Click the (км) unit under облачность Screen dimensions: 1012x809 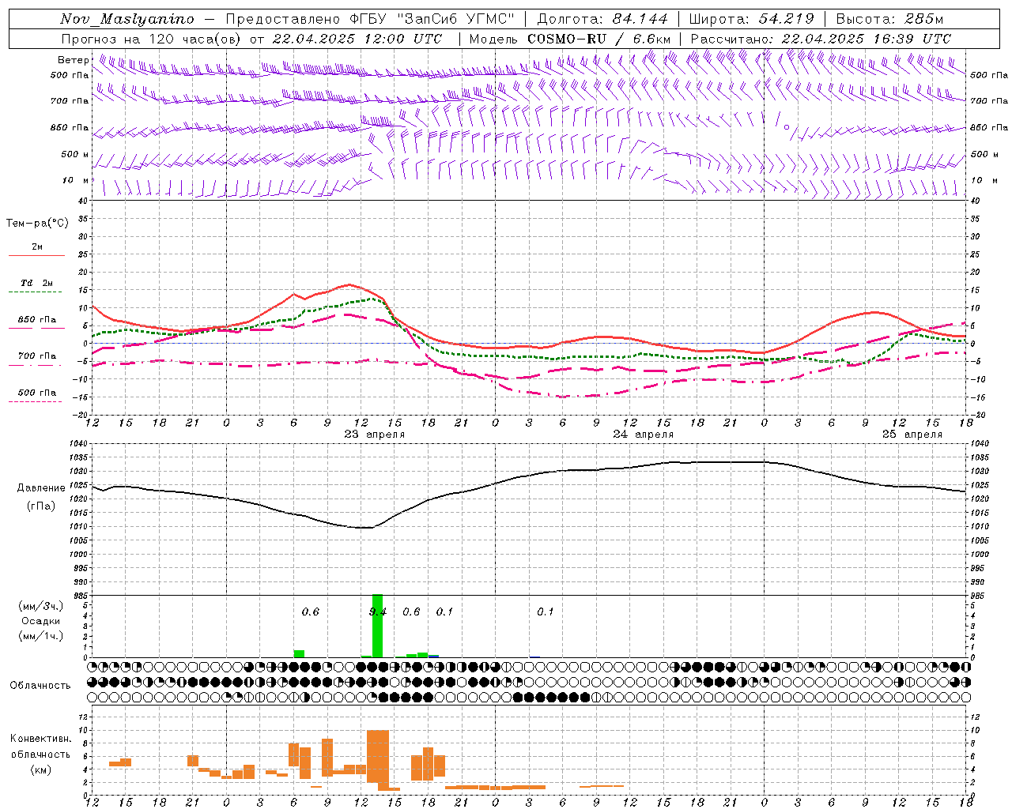click(41, 769)
